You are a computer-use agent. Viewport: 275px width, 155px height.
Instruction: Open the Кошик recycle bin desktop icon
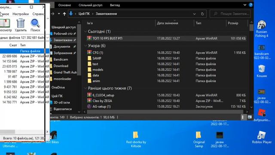pos(262,71)
